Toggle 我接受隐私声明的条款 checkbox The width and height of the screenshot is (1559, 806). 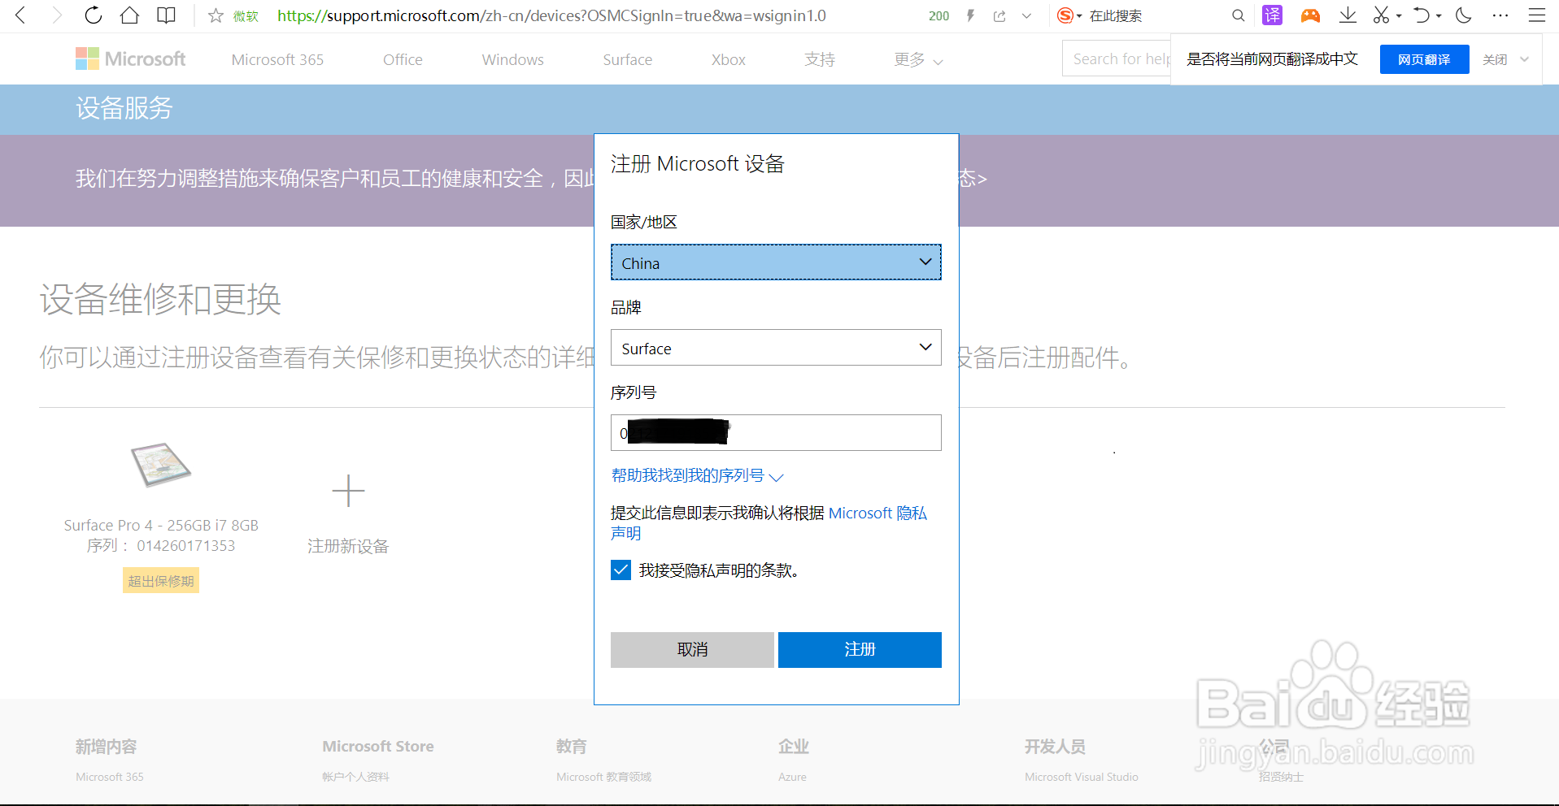(621, 570)
